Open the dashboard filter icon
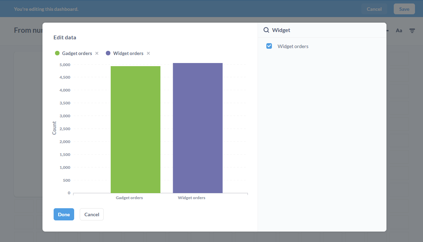Viewport: 423px width, 242px height. click(412, 31)
